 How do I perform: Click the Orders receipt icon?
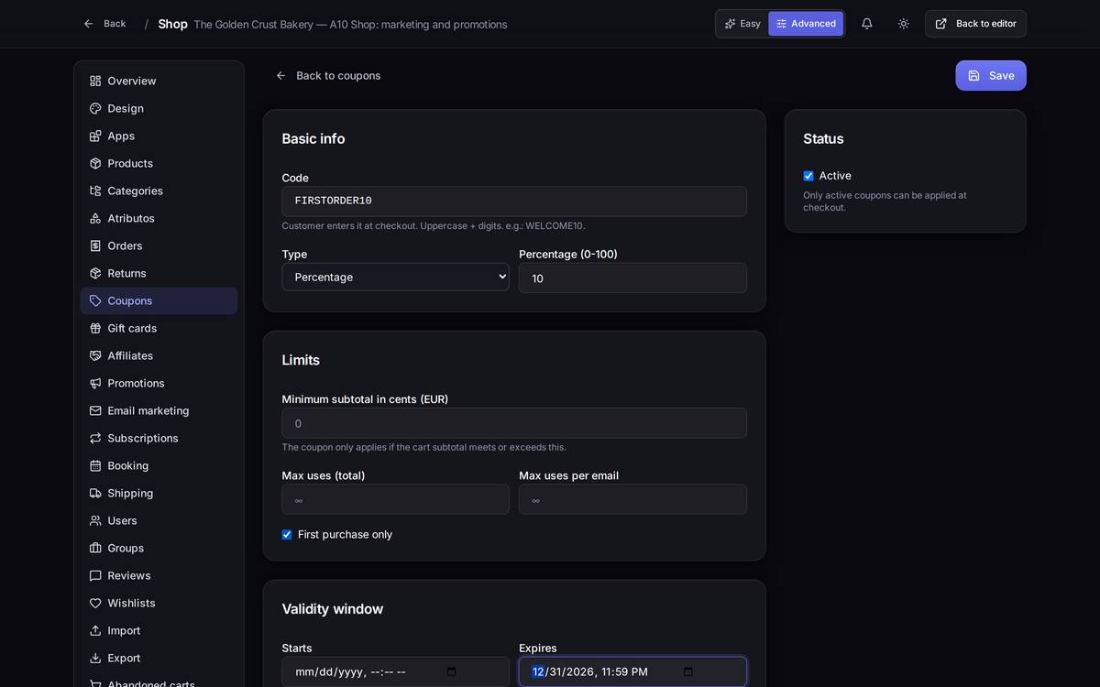tap(95, 245)
